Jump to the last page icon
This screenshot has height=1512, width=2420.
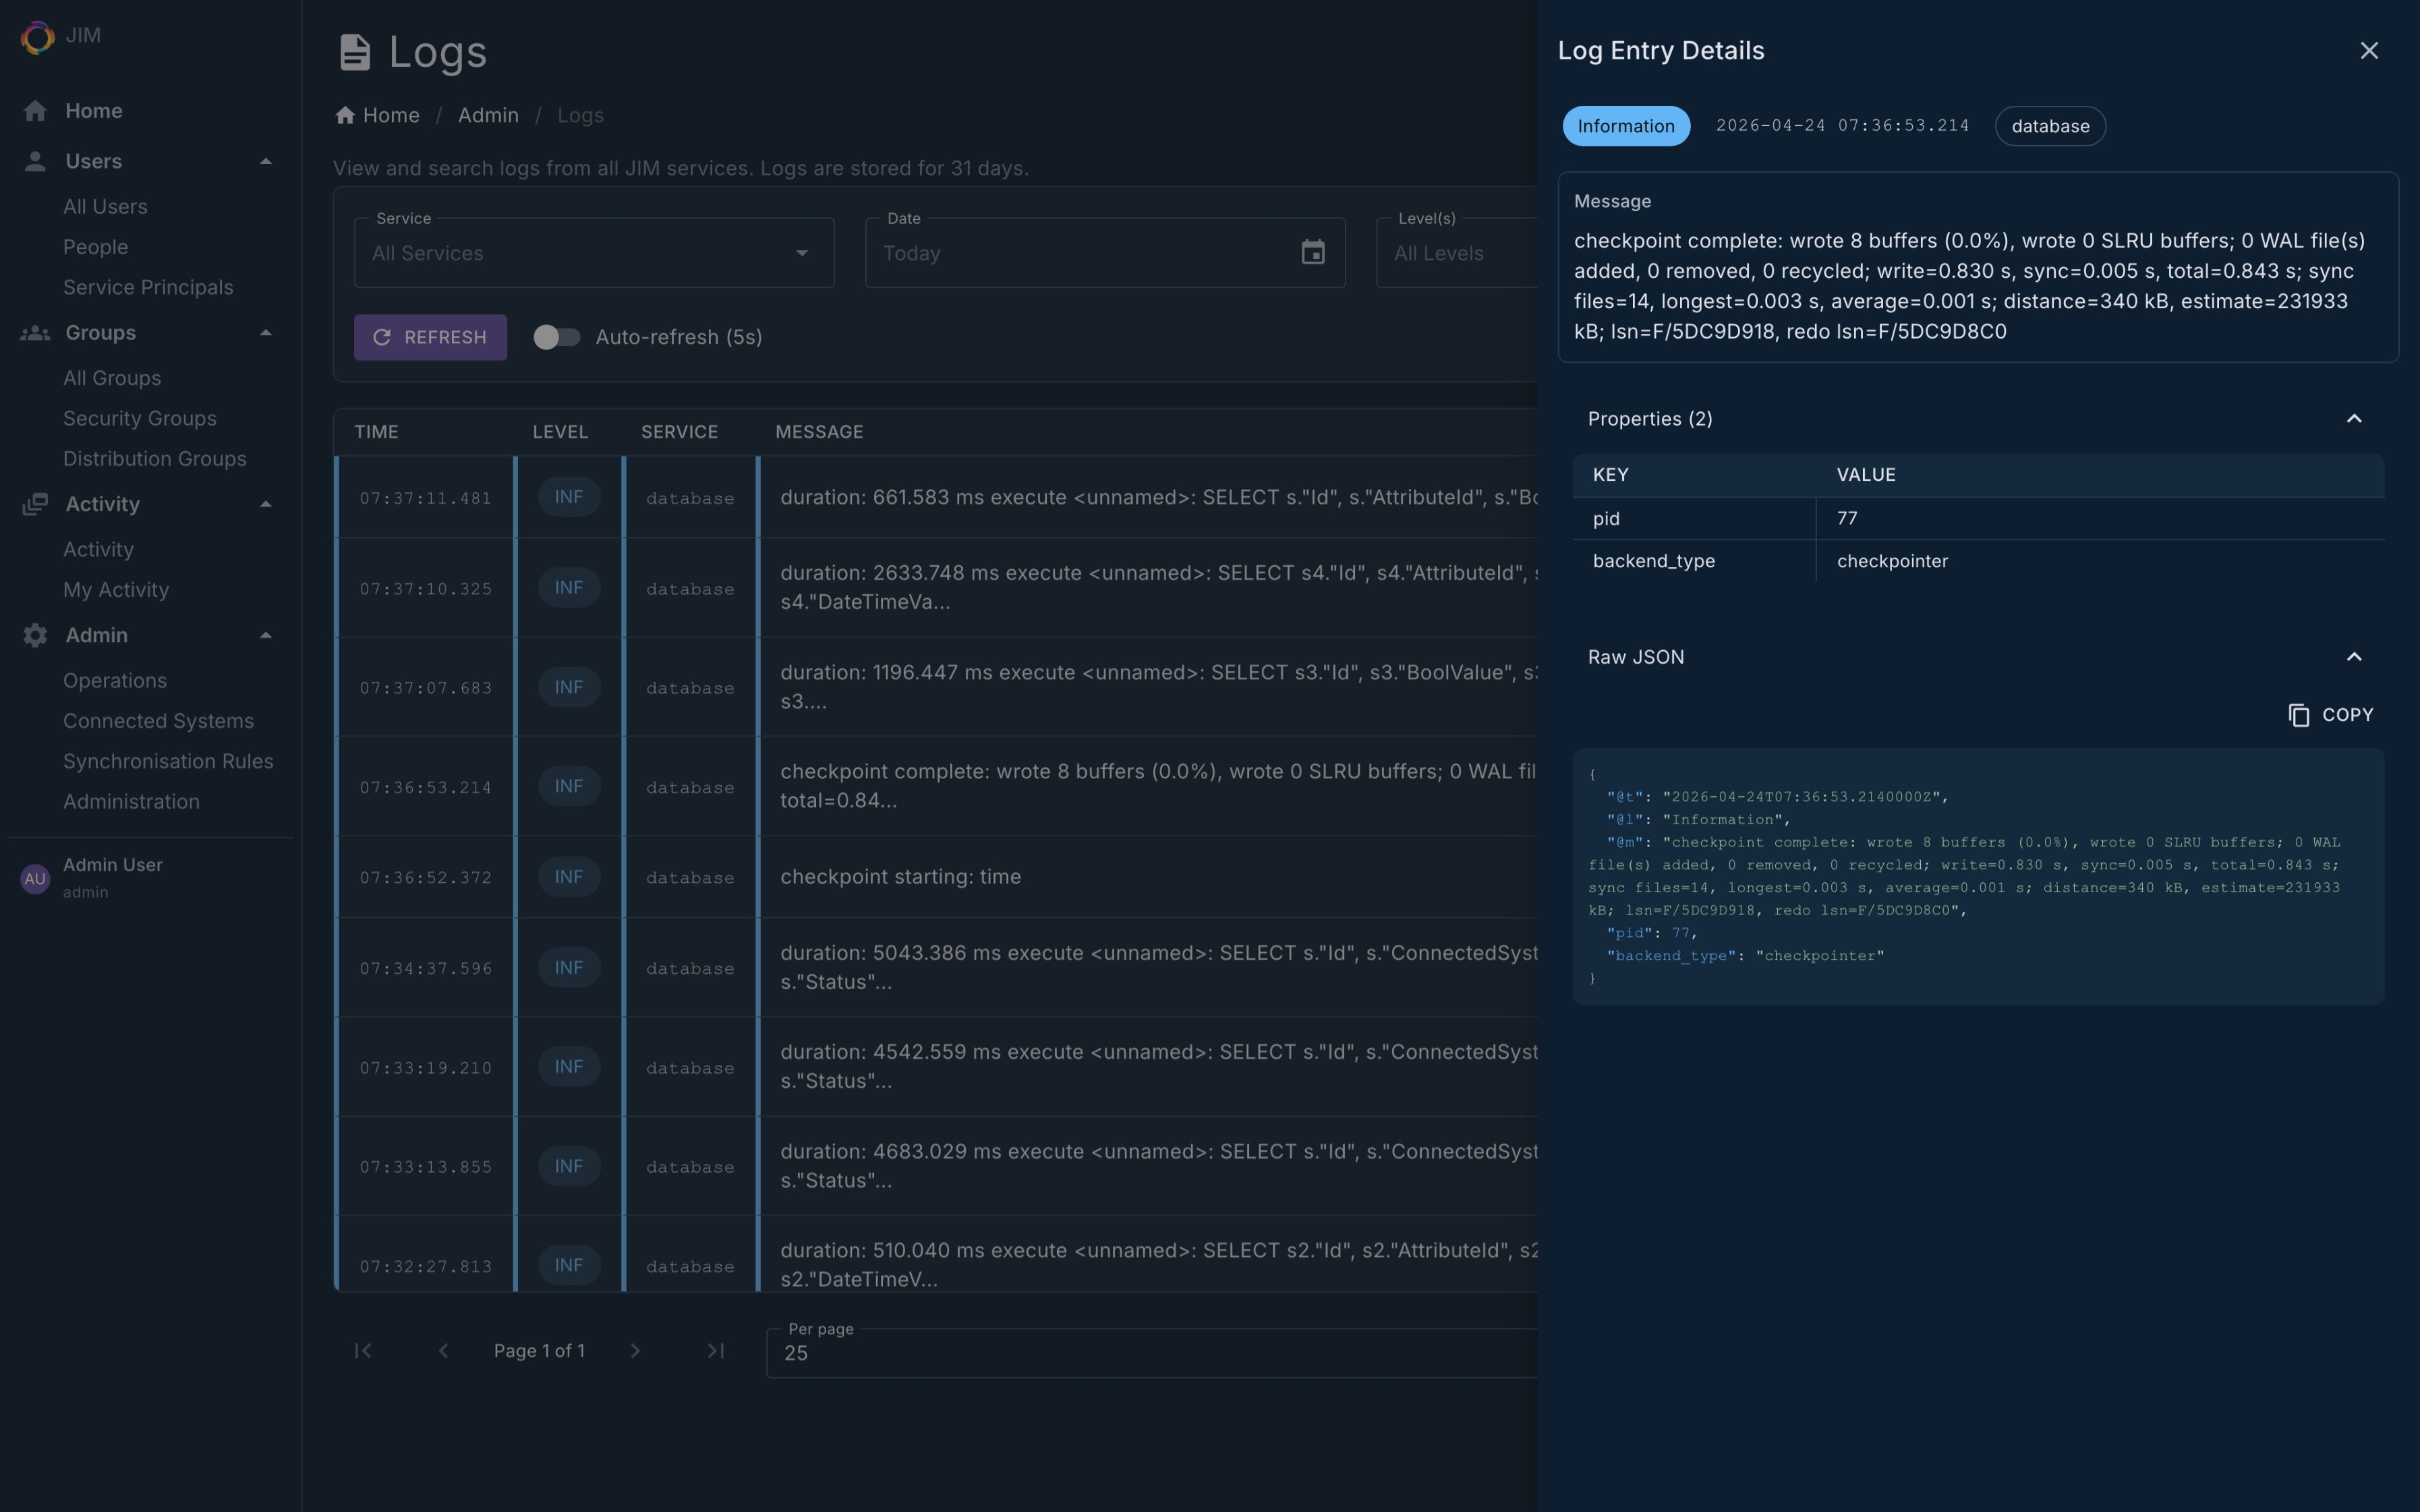(715, 1351)
